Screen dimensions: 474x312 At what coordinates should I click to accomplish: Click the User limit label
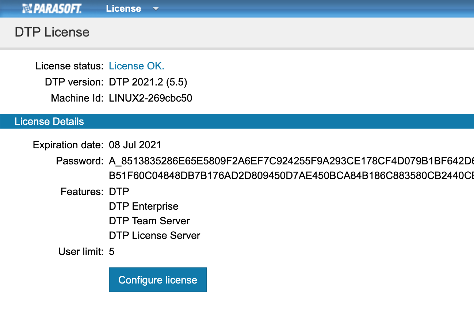click(81, 252)
